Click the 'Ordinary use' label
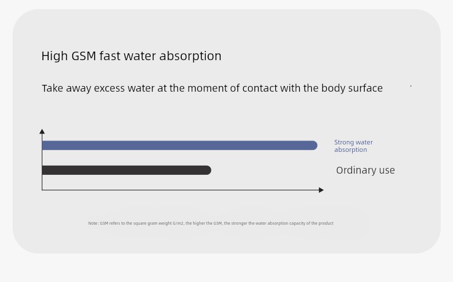Screen dimensions: 453x282 [x=365, y=170]
